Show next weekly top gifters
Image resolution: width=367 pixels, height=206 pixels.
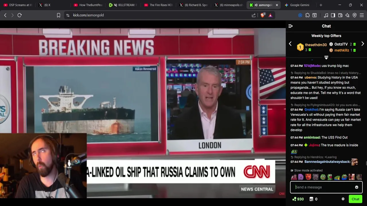(363, 44)
